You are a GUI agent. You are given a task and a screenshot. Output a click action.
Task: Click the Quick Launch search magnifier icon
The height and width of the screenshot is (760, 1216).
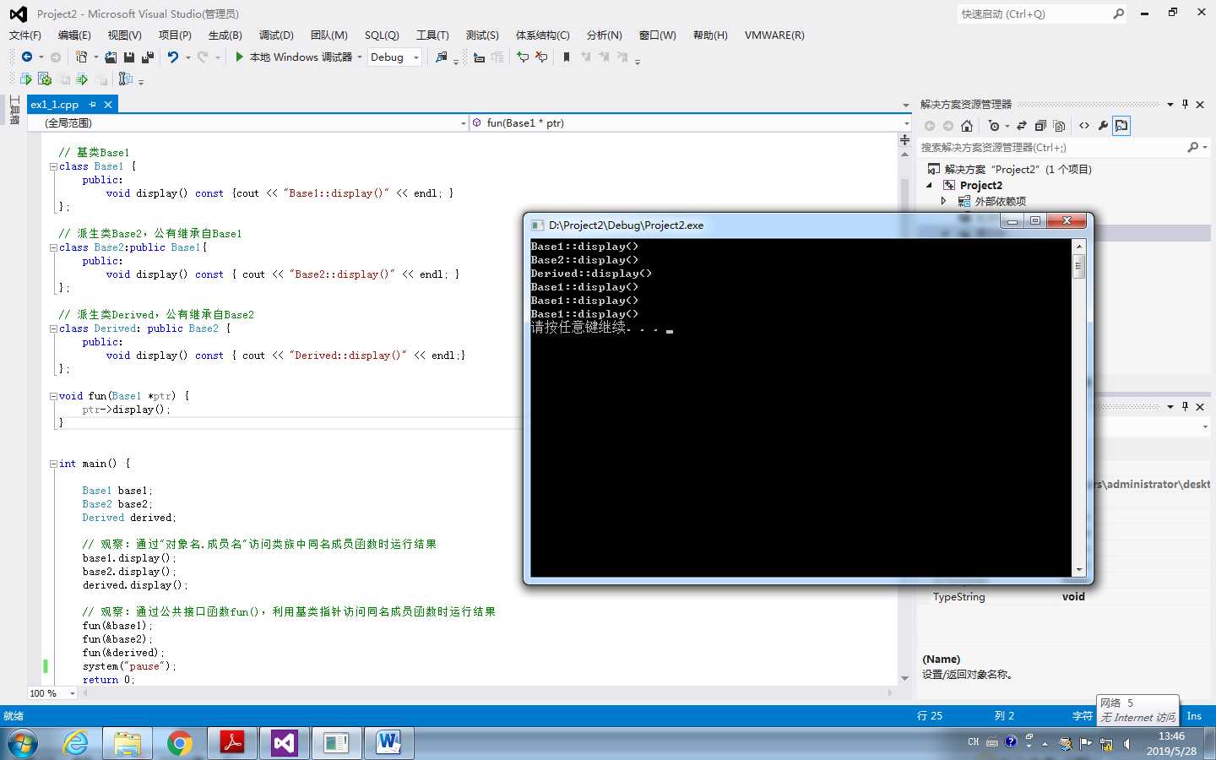pyautogui.click(x=1118, y=14)
